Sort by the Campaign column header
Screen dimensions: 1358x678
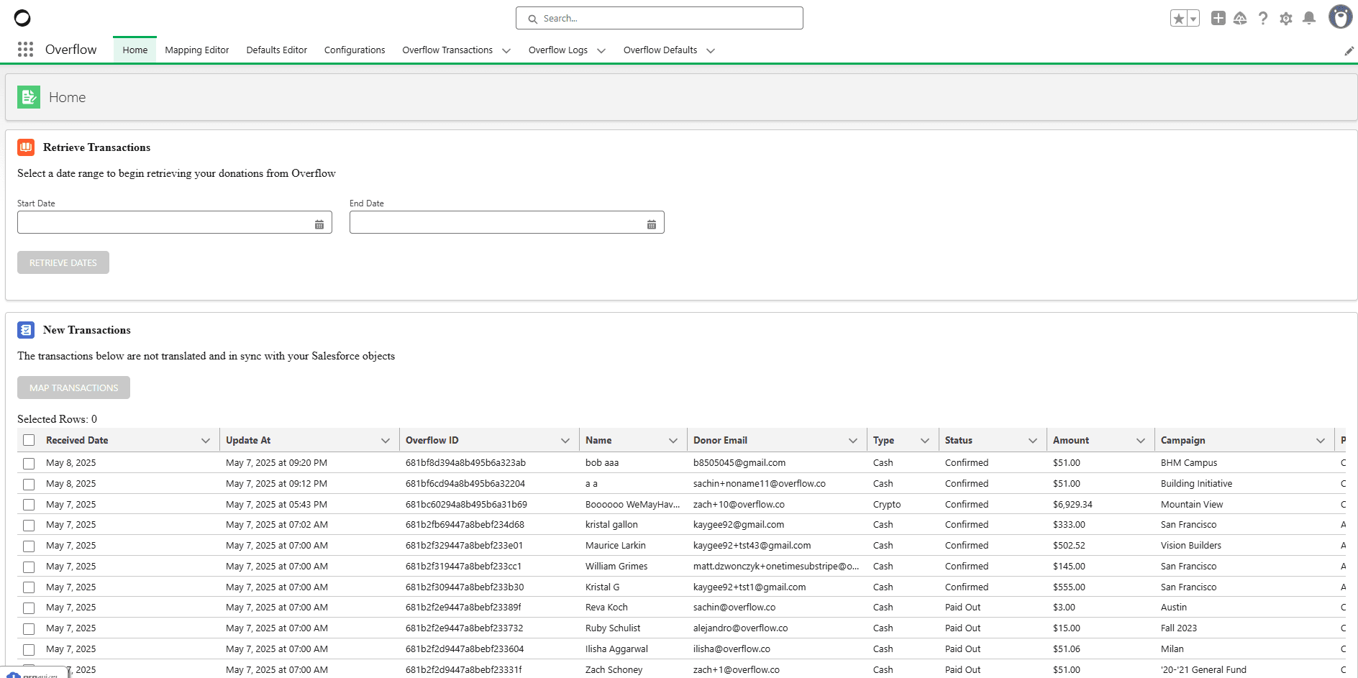tap(1182, 440)
